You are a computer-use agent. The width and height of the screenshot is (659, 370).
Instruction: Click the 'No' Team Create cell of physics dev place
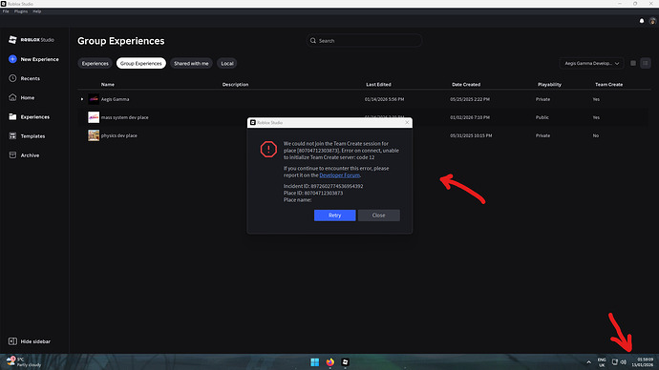[x=596, y=135]
